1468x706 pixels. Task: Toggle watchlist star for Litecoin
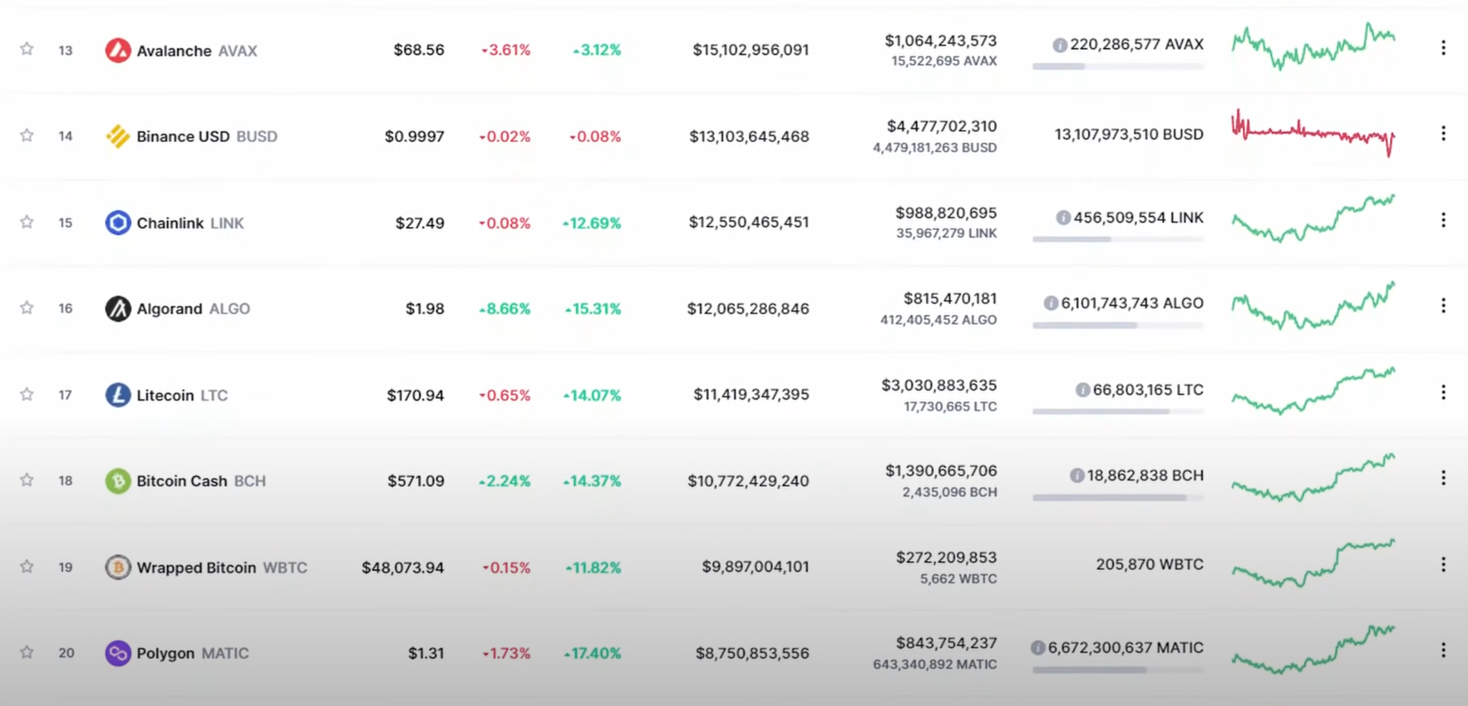click(x=27, y=394)
